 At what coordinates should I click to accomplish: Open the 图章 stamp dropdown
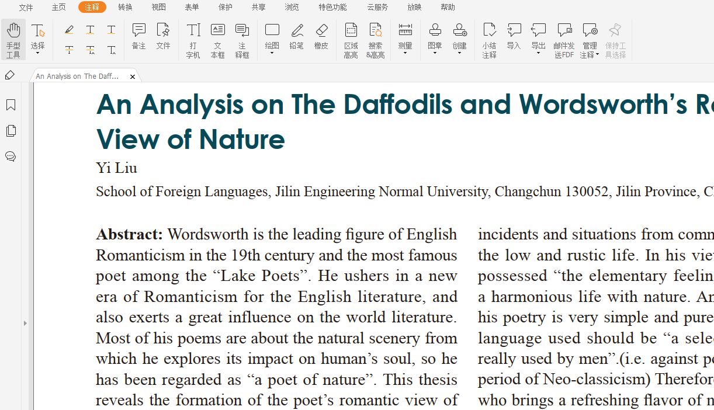click(x=435, y=54)
